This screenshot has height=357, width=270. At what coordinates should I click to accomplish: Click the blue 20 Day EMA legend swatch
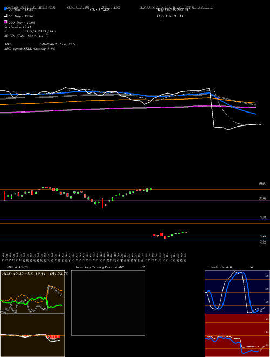coord(5,9)
